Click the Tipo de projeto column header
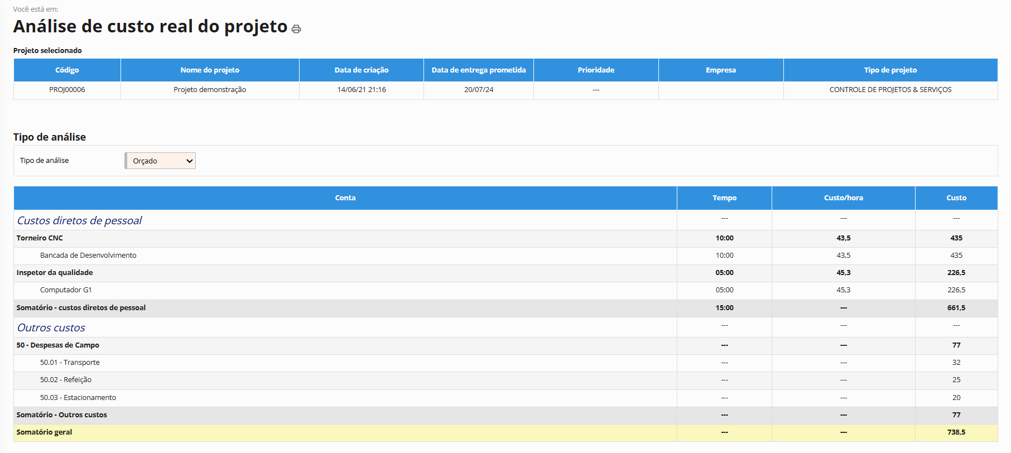1011x453 pixels. point(890,70)
